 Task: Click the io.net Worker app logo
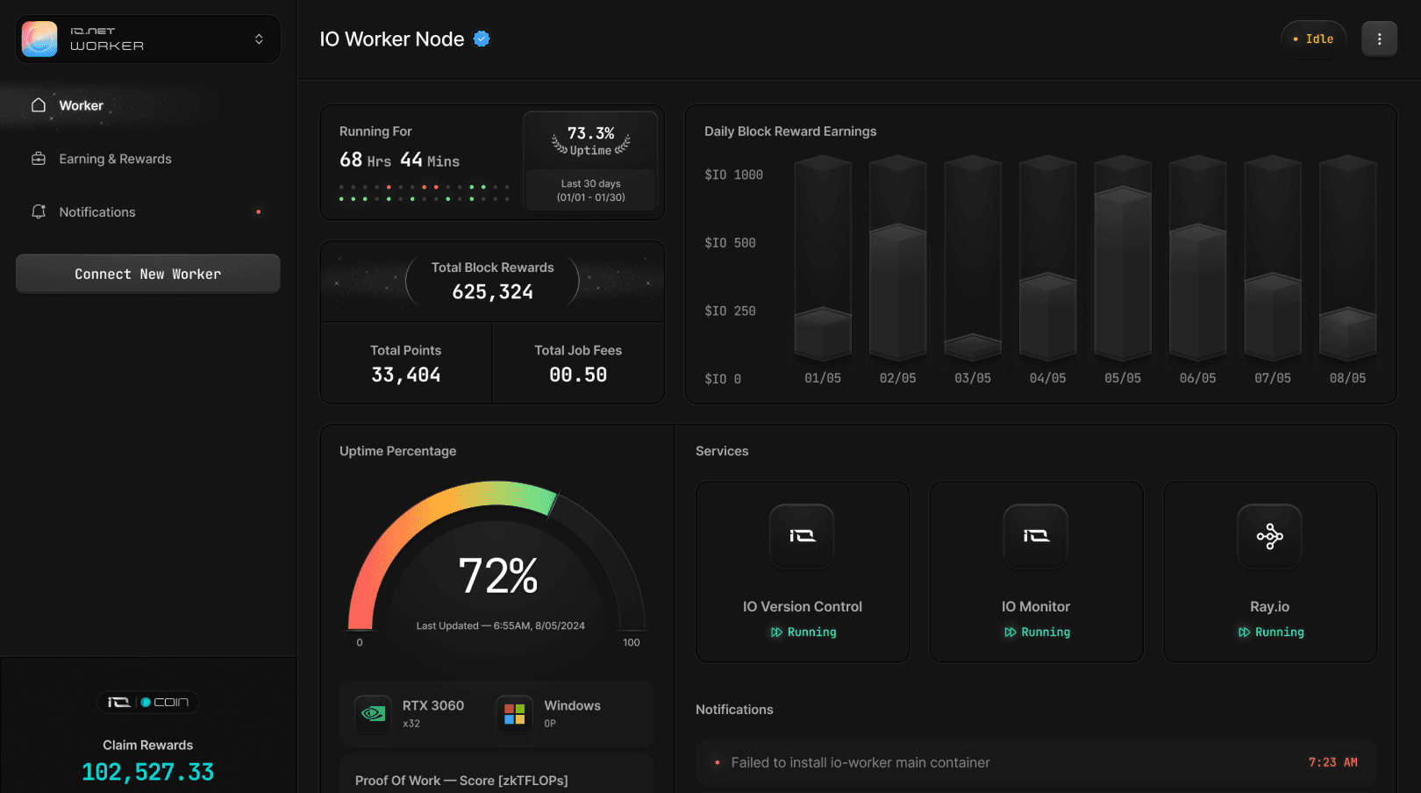39,39
